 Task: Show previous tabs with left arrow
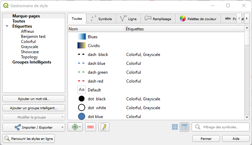[x=239, y=18]
